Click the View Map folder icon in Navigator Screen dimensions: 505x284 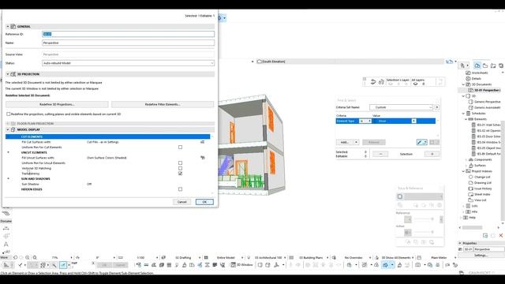click(x=485, y=65)
